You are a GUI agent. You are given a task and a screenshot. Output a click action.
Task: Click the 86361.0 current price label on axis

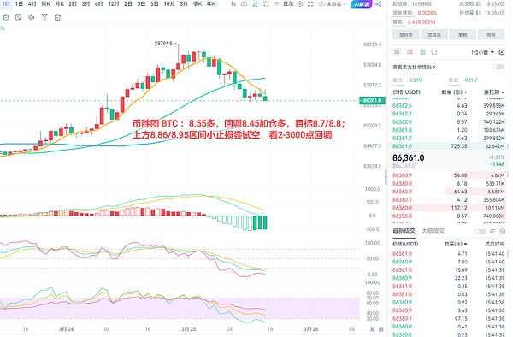372,100
